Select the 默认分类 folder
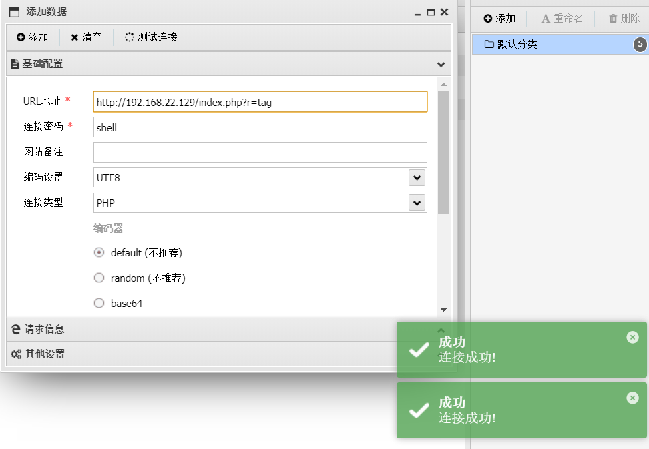The width and height of the screenshot is (649, 449). coord(517,45)
